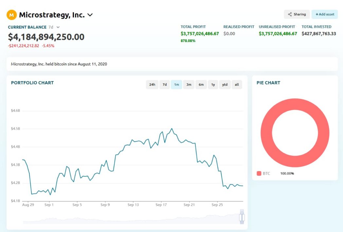
Task: Click the Add asset button
Action: [325, 14]
